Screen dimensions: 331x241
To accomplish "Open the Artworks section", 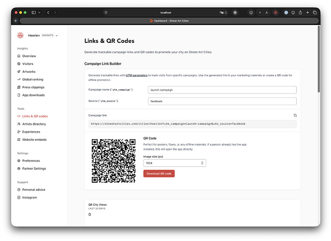I will [x=29, y=72].
